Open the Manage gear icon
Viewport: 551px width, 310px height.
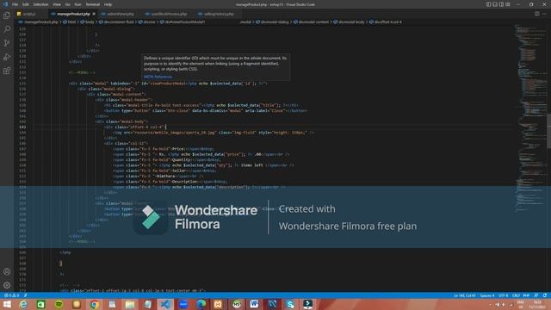(7, 285)
